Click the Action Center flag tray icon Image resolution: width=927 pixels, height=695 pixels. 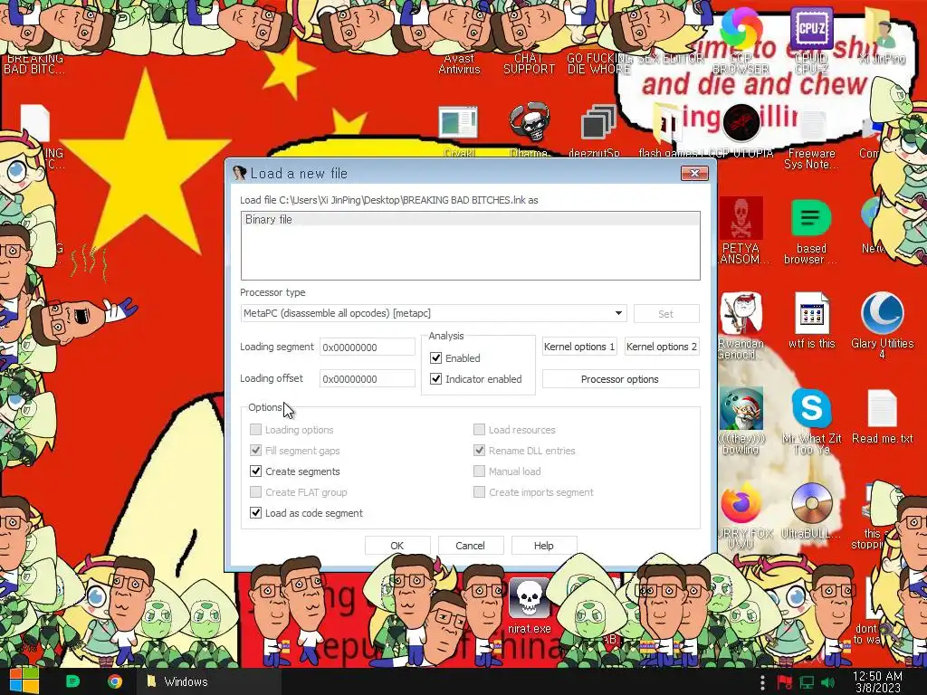[x=785, y=682]
